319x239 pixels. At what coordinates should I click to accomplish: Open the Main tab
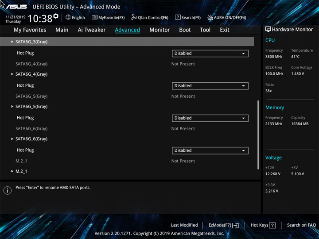coord(62,30)
